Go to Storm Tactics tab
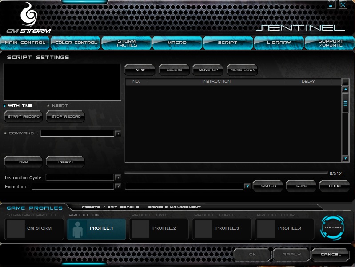The width and height of the screenshot is (355, 267). tap(127, 43)
